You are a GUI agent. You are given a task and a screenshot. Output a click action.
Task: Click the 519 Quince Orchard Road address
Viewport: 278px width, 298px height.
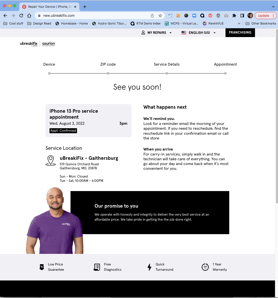tap(79, 164)
